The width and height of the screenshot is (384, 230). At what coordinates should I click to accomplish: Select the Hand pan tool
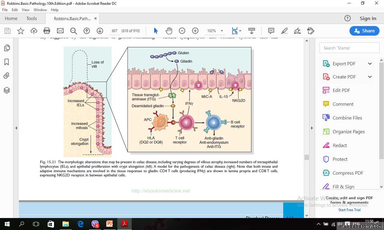(169, 31)
